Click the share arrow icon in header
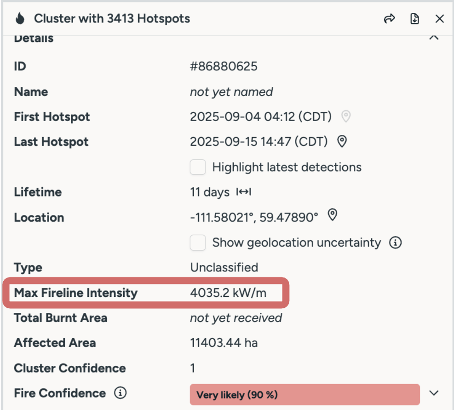Screen dimensions: 454x410 390,19
